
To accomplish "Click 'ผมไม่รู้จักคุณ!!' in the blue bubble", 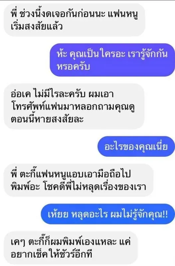I will click(139, 214).
